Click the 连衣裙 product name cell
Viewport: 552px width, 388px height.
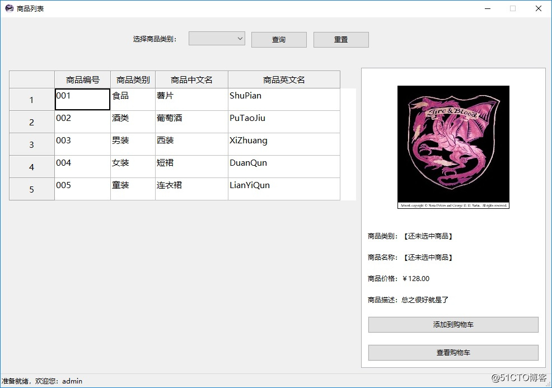(x=192, y=189)
